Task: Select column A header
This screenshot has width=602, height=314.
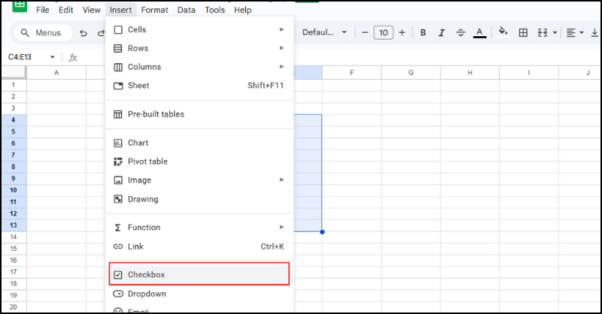Action: point(56,72)
